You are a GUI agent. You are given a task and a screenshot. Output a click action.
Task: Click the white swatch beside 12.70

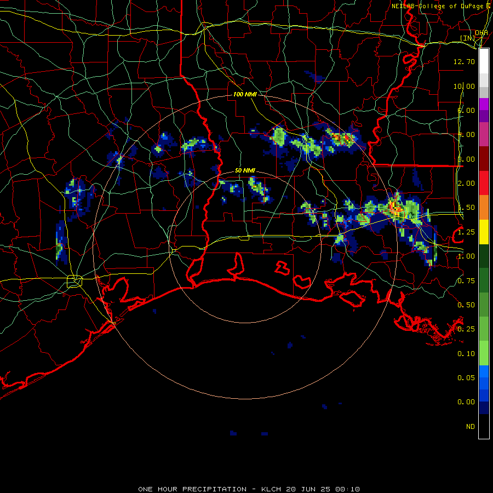(484, 61)
